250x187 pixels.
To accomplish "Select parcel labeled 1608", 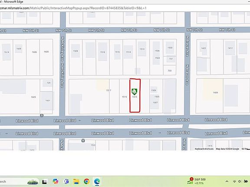I will tap(19, 48).
